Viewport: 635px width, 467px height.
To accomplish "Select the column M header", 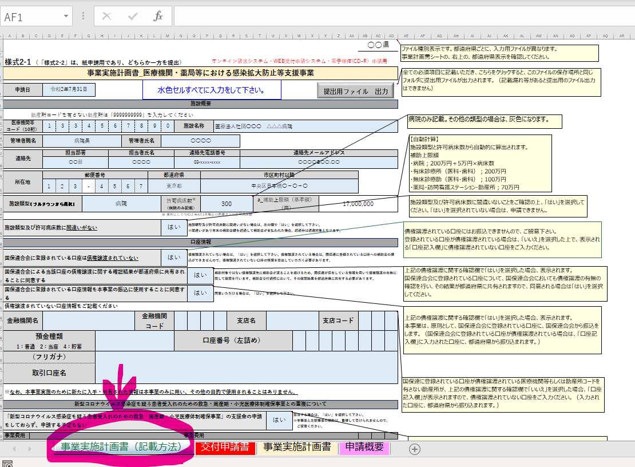I will (x=167, y=35).
